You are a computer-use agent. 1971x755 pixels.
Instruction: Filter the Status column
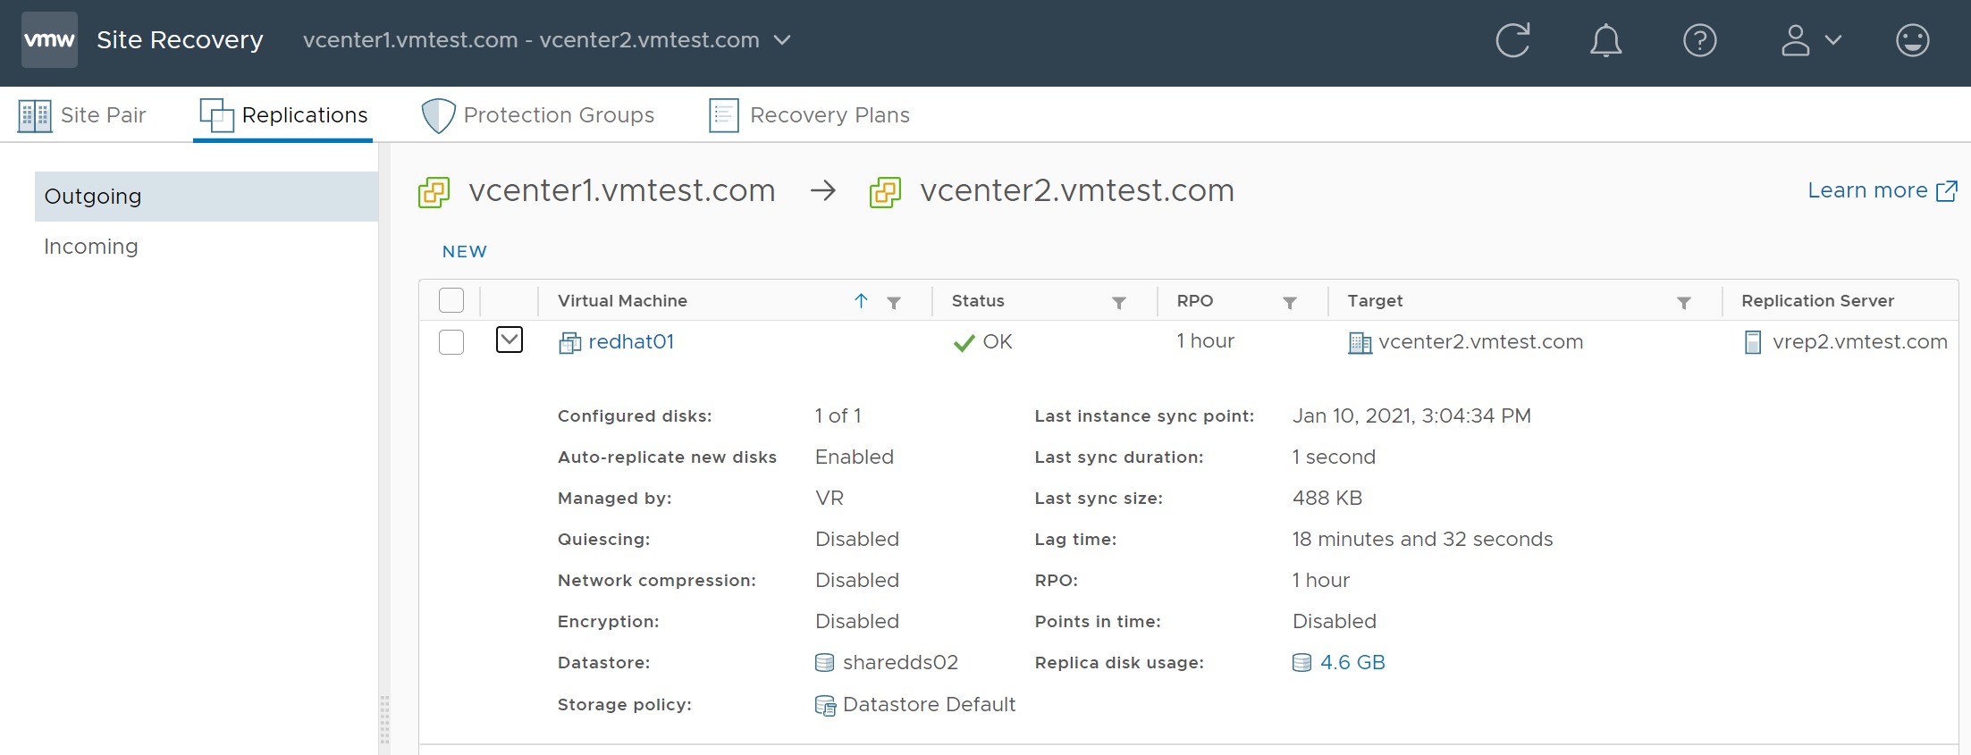(1118, 302)
